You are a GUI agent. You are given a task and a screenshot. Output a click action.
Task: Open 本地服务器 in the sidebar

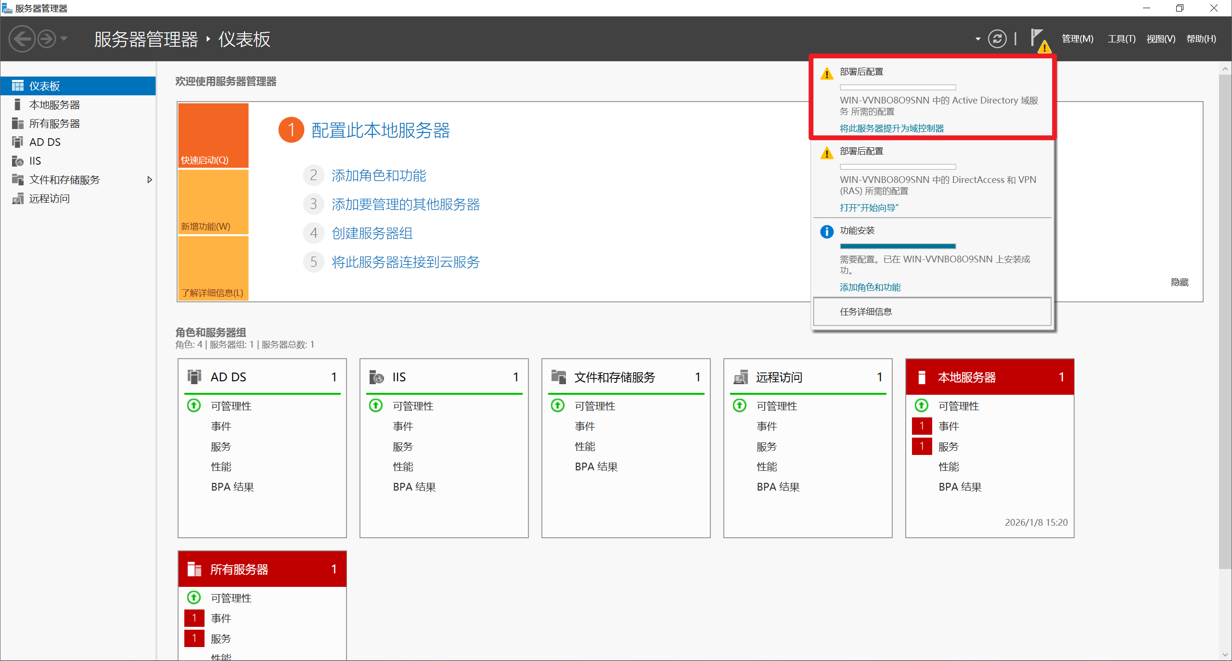click(54, 104)
